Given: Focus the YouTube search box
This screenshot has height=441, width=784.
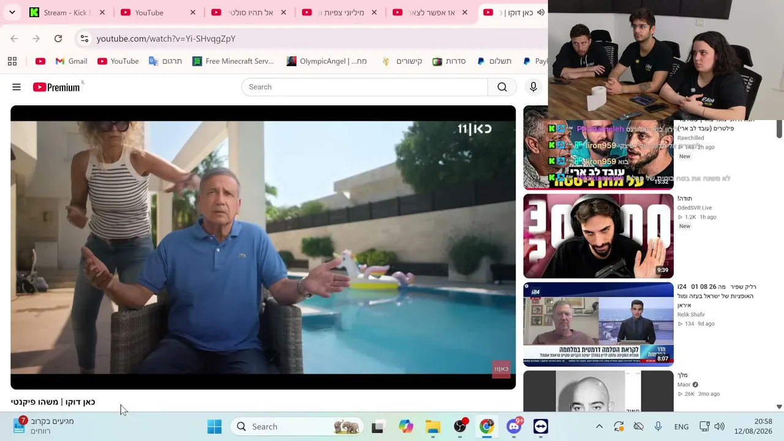Looking at the screenshot, I should 365,87.
